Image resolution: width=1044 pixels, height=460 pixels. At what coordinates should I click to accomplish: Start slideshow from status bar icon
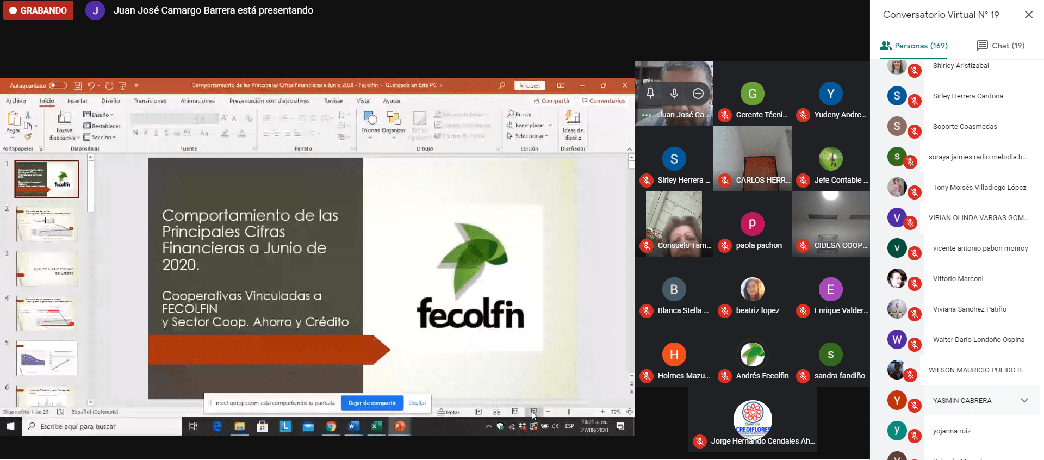[533, 412]
